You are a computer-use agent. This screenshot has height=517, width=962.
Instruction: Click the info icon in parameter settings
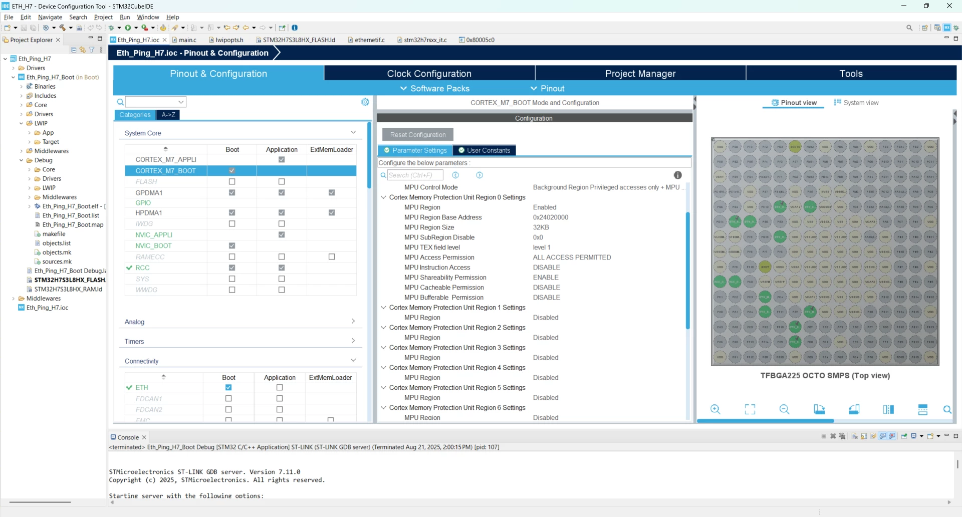[x=678, y=175]
